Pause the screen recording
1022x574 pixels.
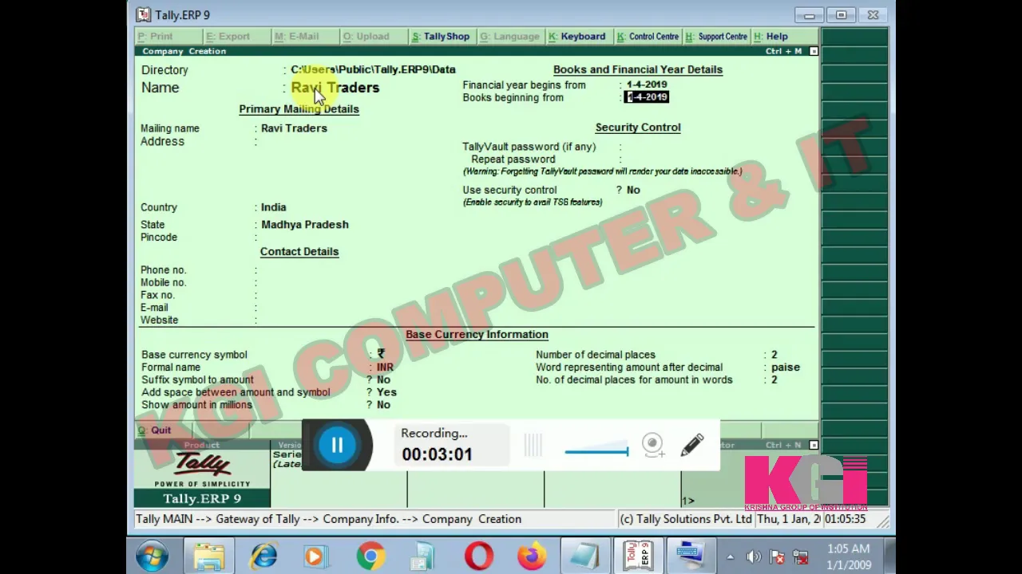(x=337, y=445)
